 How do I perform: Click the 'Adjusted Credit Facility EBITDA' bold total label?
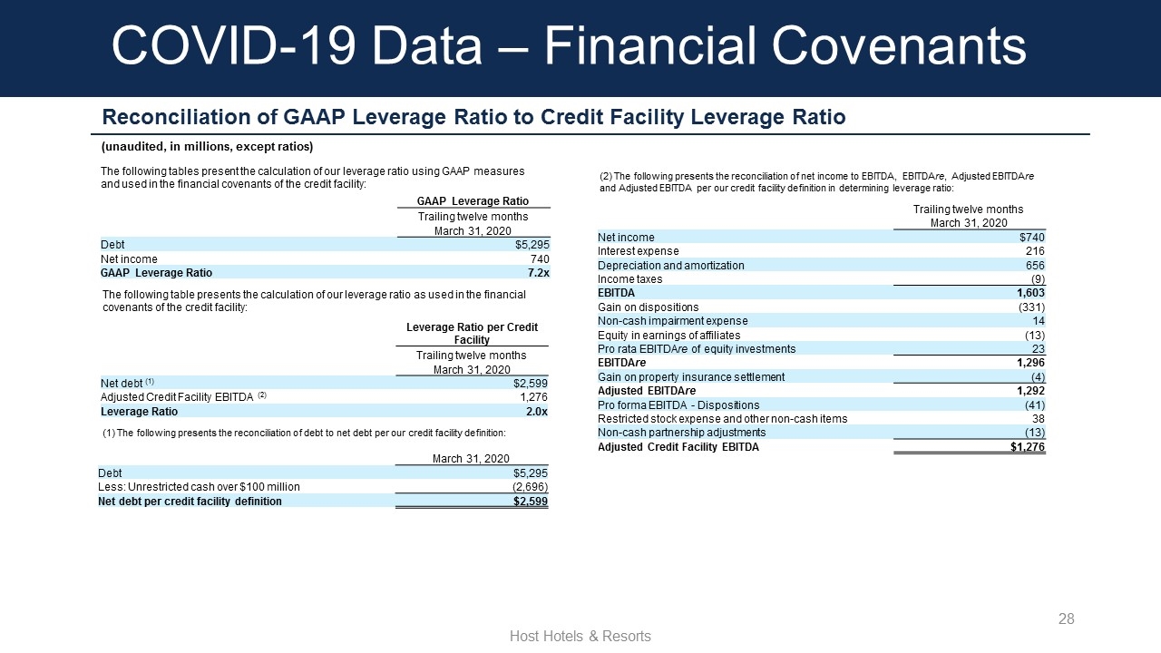(x=678, y=447)
